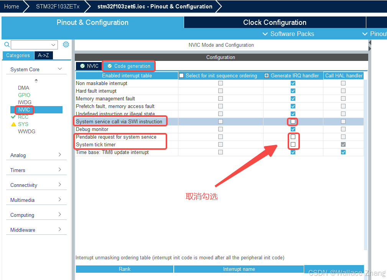Uncheck Generate IRQ handler for Memory management fault
Screen dimensions: 387x280
[x=293, y=98]
